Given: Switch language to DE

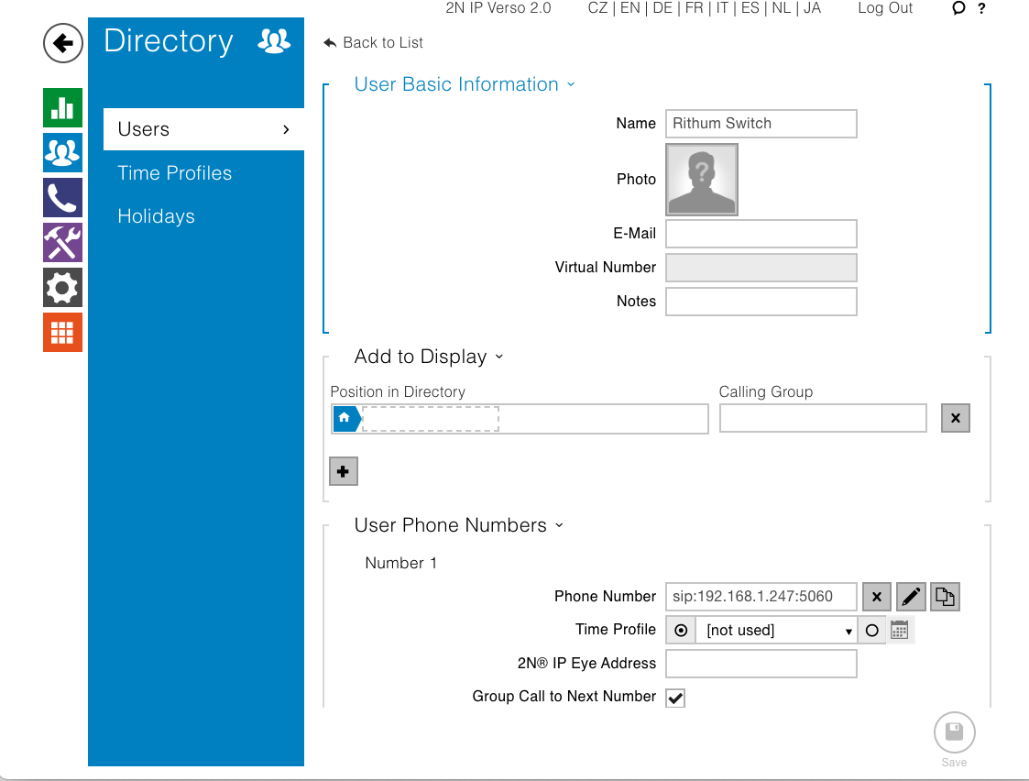Looking at the screenshot, I should pyautogui.click(x=662, y=8).
